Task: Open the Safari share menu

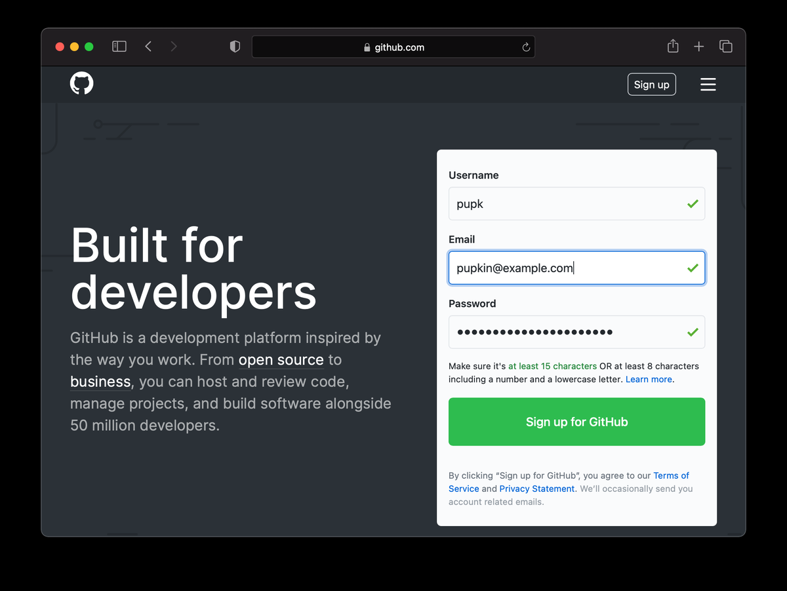Action: (673, 46)
